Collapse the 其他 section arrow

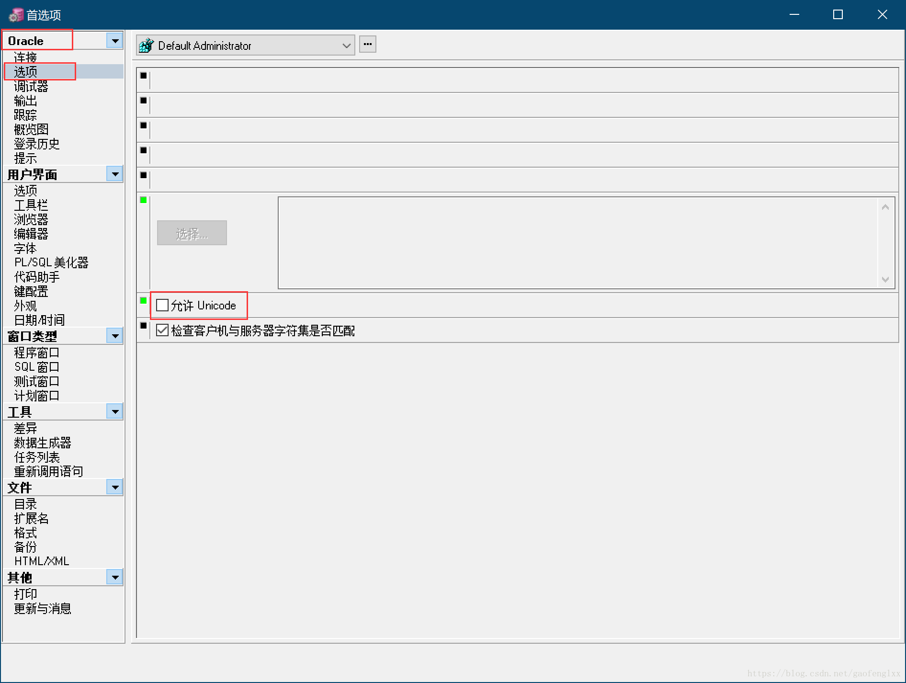(115, 577)
